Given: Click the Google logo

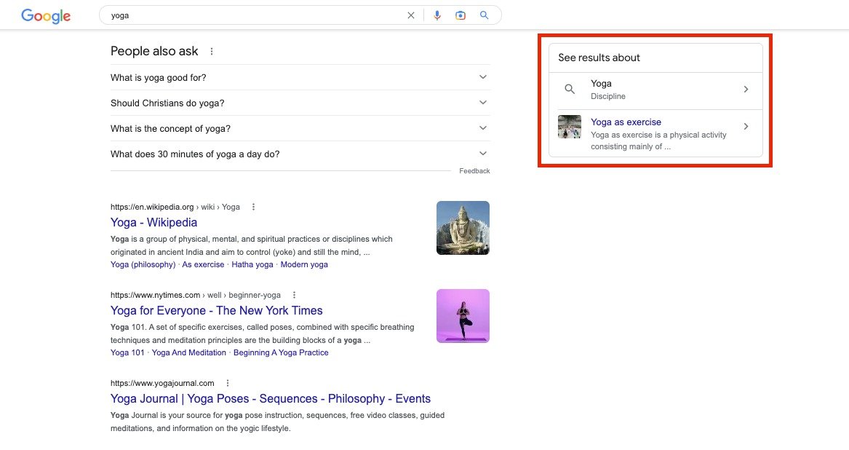Looking at the screenshot, I should click(45, 15).
